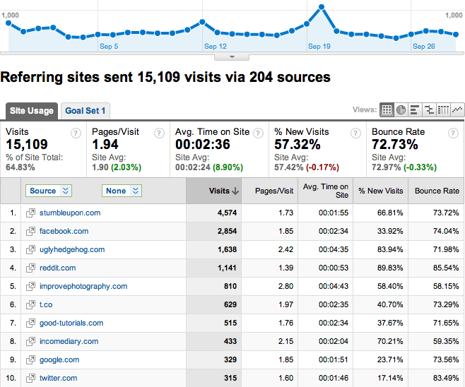The width and height of the screenshot is (465, 387).
Task: Select the comparison view icon
Action: [x=429, y=110]
